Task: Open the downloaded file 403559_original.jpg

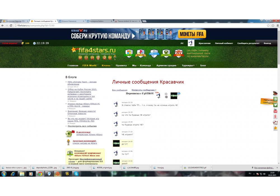Action: pyautogui.click(x=104, y=168)
